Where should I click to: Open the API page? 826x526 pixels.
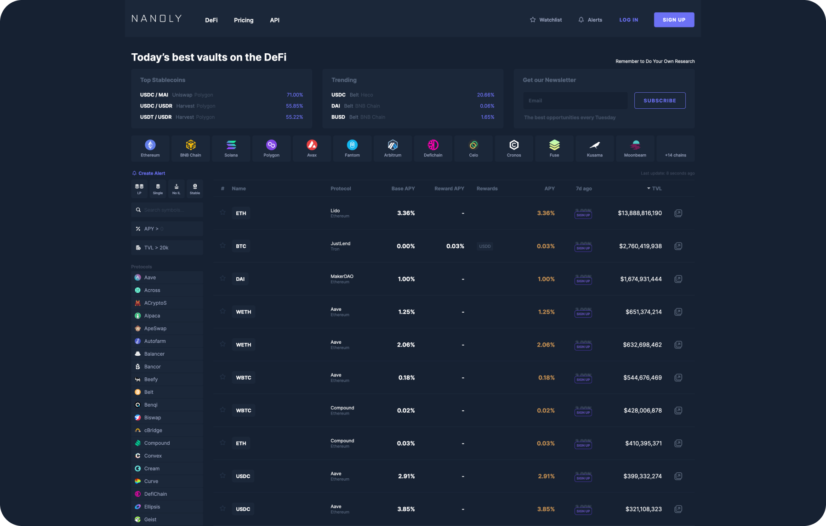(x=275, y=20)
